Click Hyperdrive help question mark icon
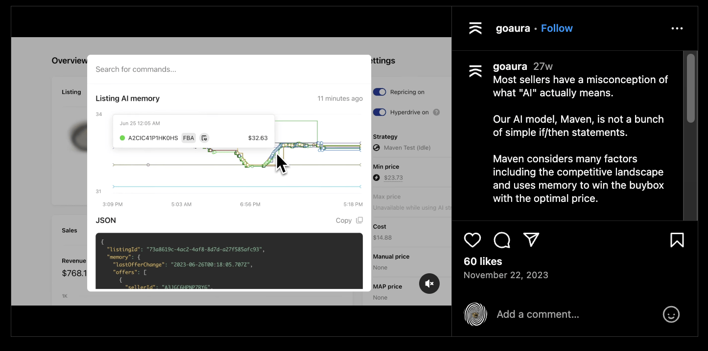The height and width of the screenshot is (351, 708). coord(436,112)
